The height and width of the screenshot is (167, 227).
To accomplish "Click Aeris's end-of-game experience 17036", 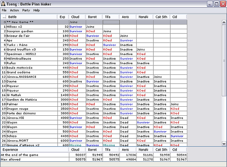I will pyautogui.click(x=128, y=155).
